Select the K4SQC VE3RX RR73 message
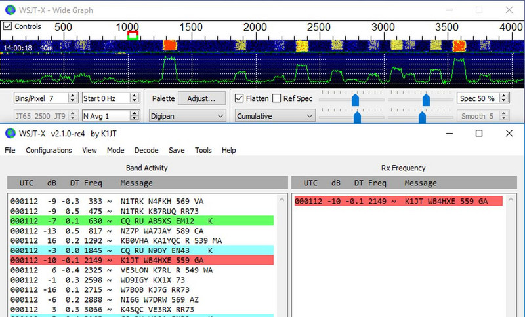The width and height of the screenshot is (525, 317). click(x=157, y=309)
